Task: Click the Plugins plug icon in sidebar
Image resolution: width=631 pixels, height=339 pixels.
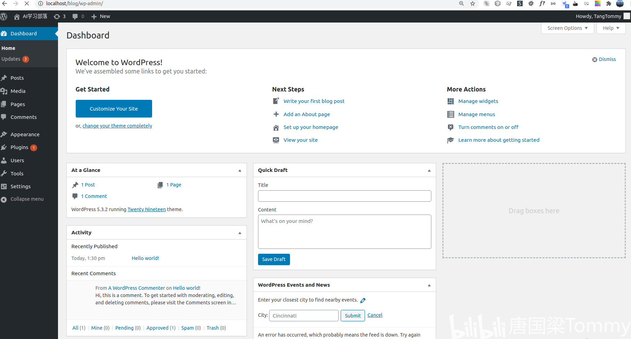Action: pyautogui.click(x=4, y=147)
